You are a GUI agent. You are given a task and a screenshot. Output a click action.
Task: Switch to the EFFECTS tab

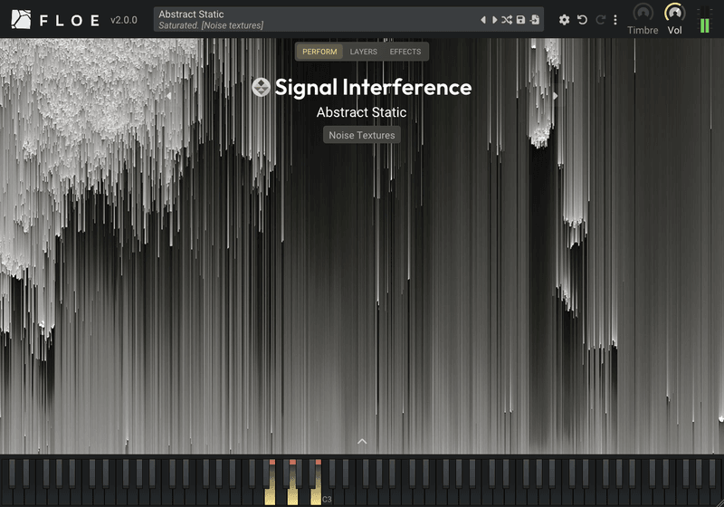click(405, 52)
